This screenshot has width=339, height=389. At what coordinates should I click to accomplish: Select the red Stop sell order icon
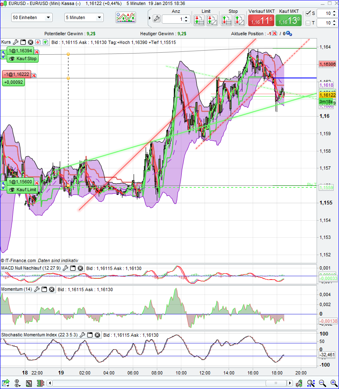pos(226,19)
